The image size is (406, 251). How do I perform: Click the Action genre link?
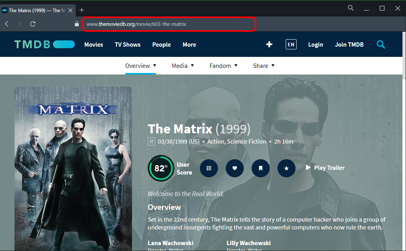[216, 142]
